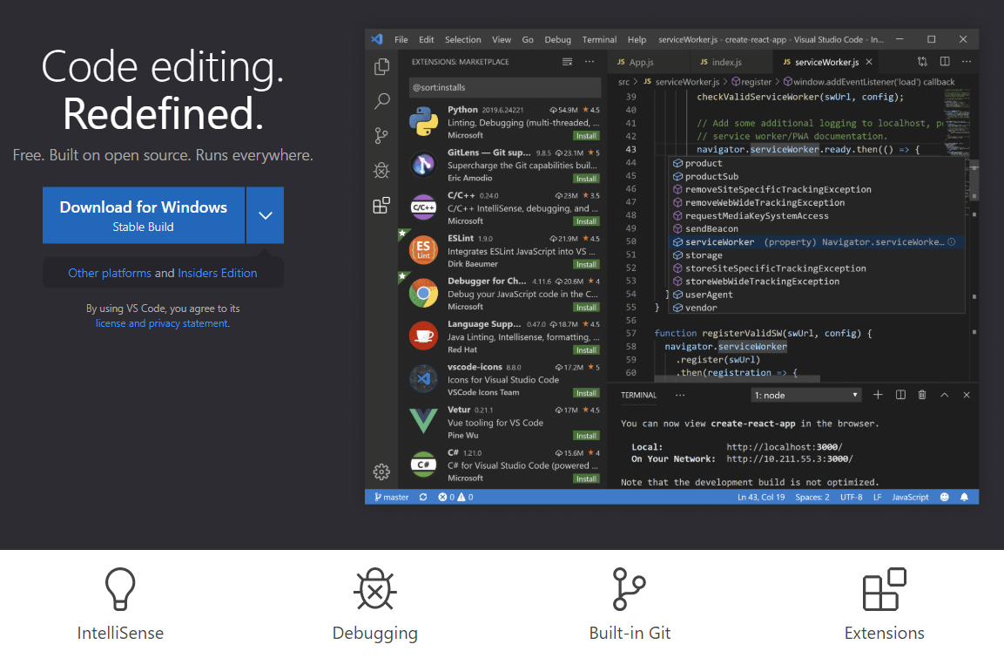Click the sync changes icon in status bar
1004x658 pixels.
coord(423,497)
